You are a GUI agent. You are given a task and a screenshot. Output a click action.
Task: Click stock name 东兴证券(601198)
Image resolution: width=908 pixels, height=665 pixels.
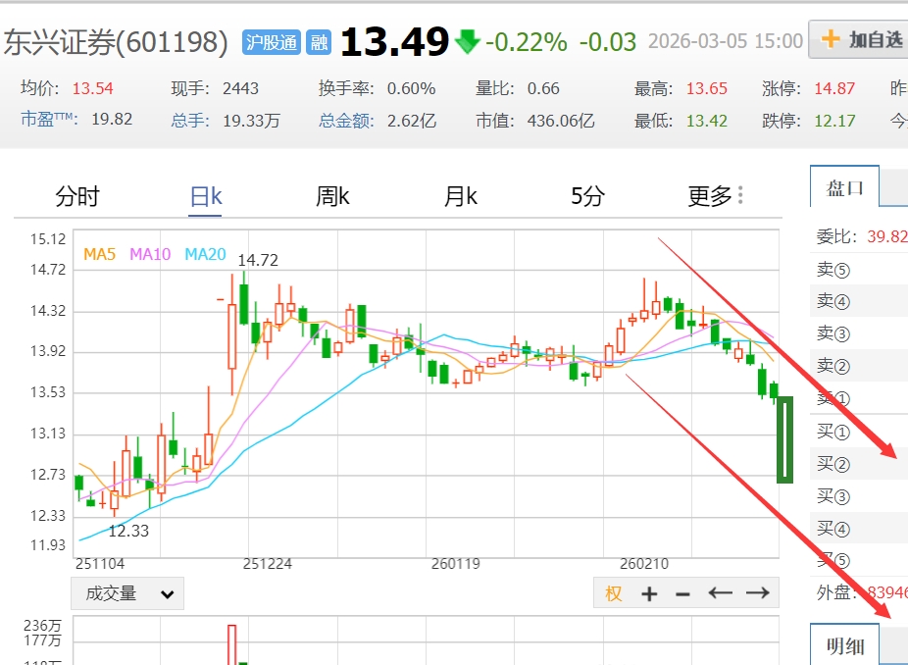(116, 43)
